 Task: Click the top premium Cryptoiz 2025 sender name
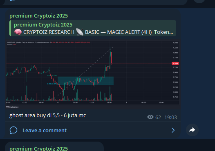coord(38,16)
